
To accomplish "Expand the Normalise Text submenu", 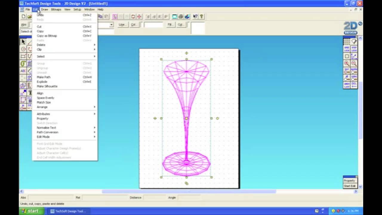I will tap(64, 128).
